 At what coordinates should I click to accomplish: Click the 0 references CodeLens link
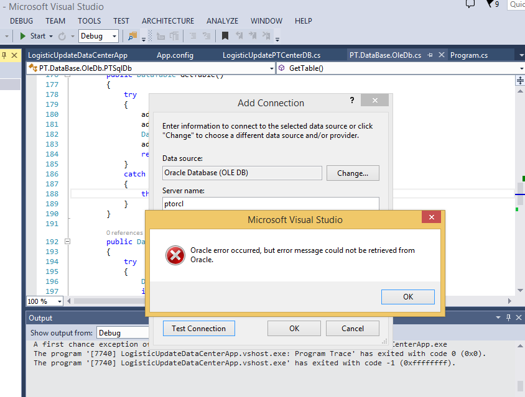124,233
